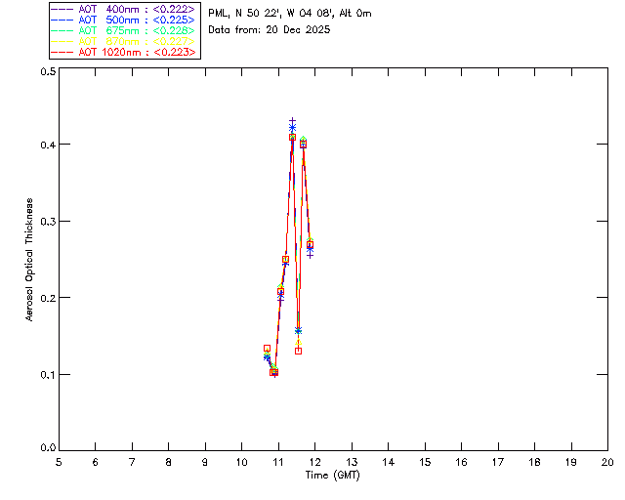Click the x-axis hour label 14
The width and height of the screenshot is (625, 500).
[x=389, y=462]
